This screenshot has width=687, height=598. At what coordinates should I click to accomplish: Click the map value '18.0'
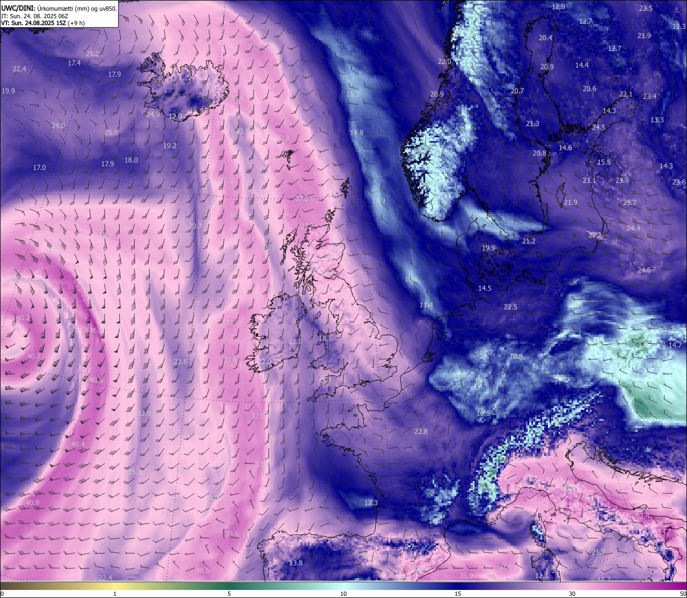131,160
